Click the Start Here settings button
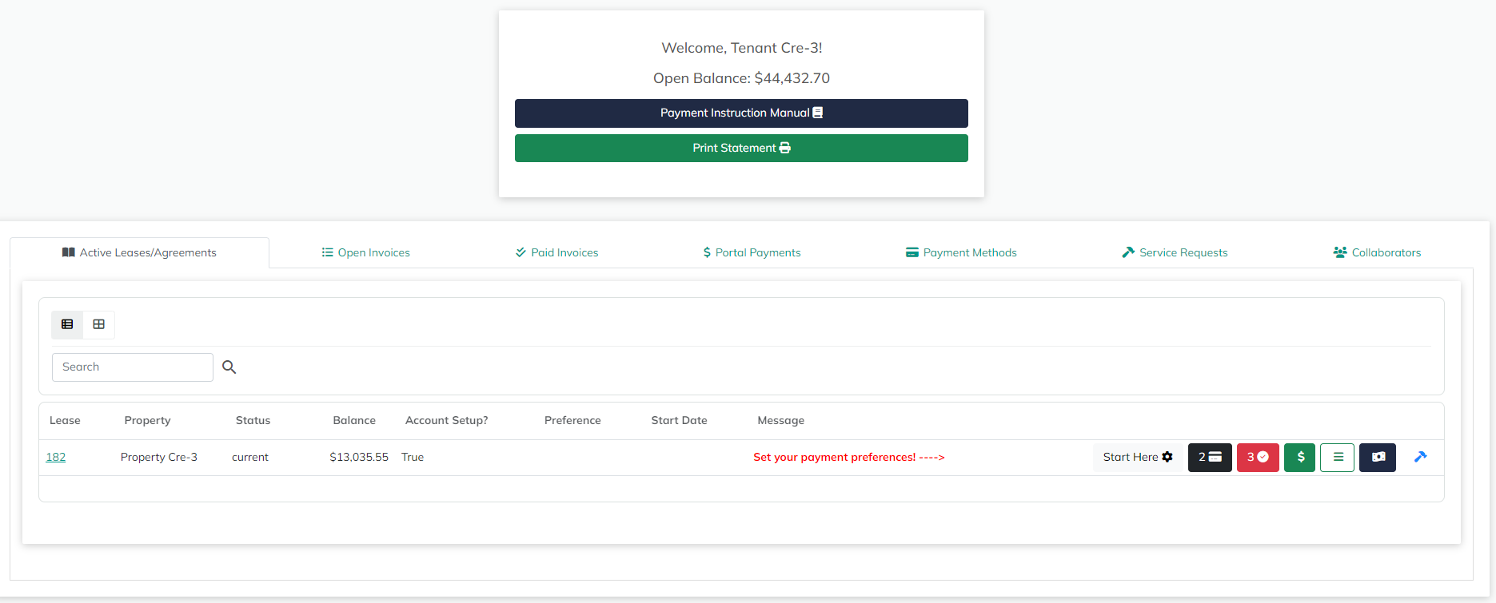This screenshot has height=603, width=1496. (1137, 458)
